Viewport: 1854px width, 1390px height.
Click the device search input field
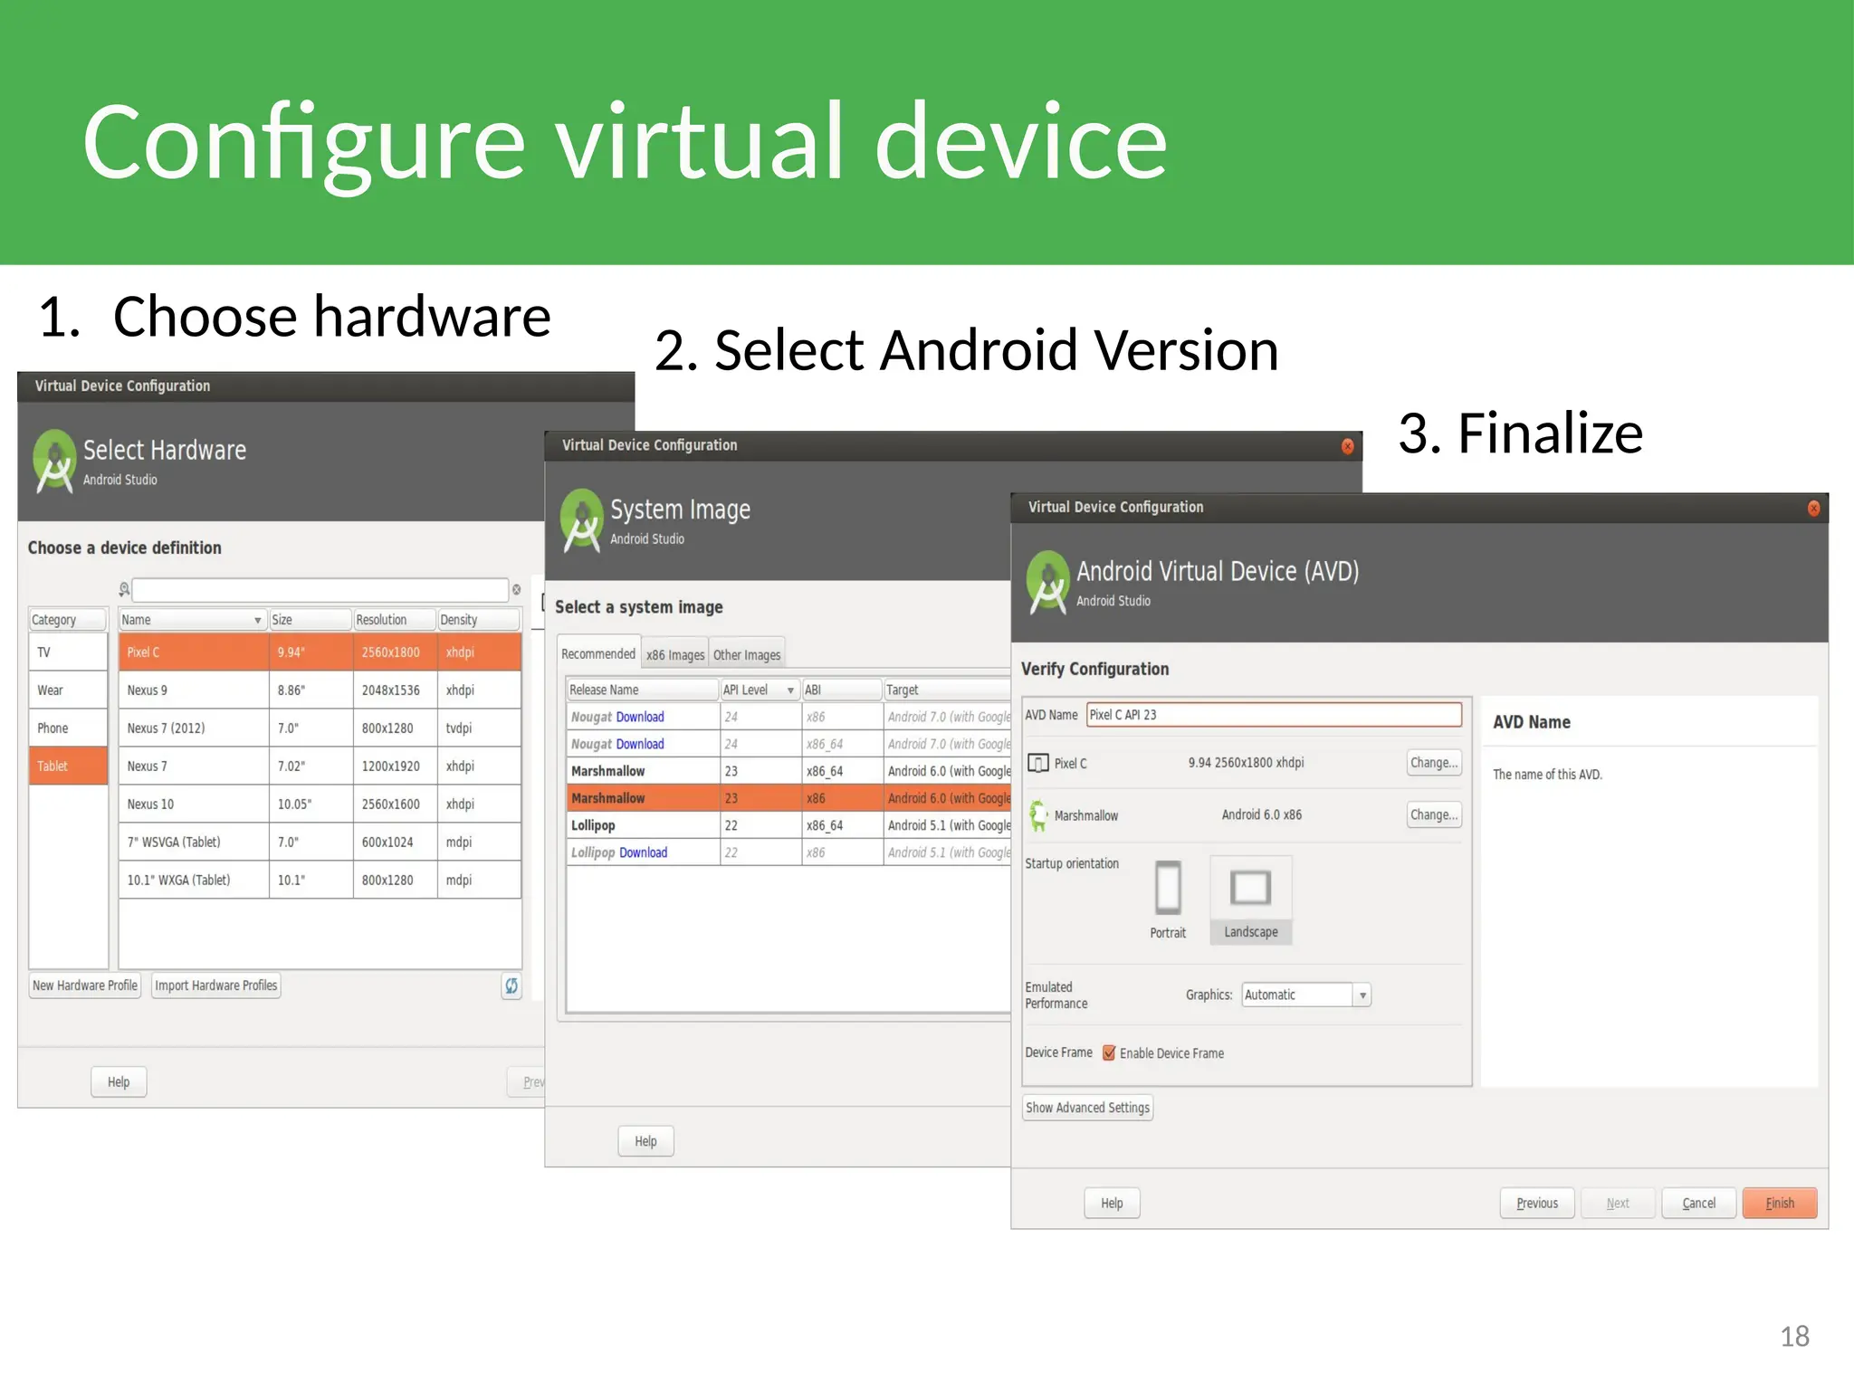pyautogui.click(x=320, y=590)
